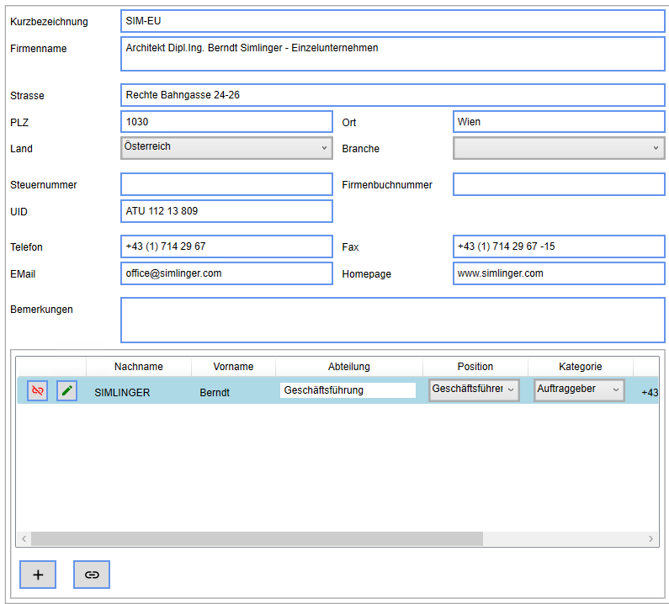Click the Abteilung cell with Geschäftsführung
The width and height of the screenshot is (669, 604).
[x=348, y=390]
